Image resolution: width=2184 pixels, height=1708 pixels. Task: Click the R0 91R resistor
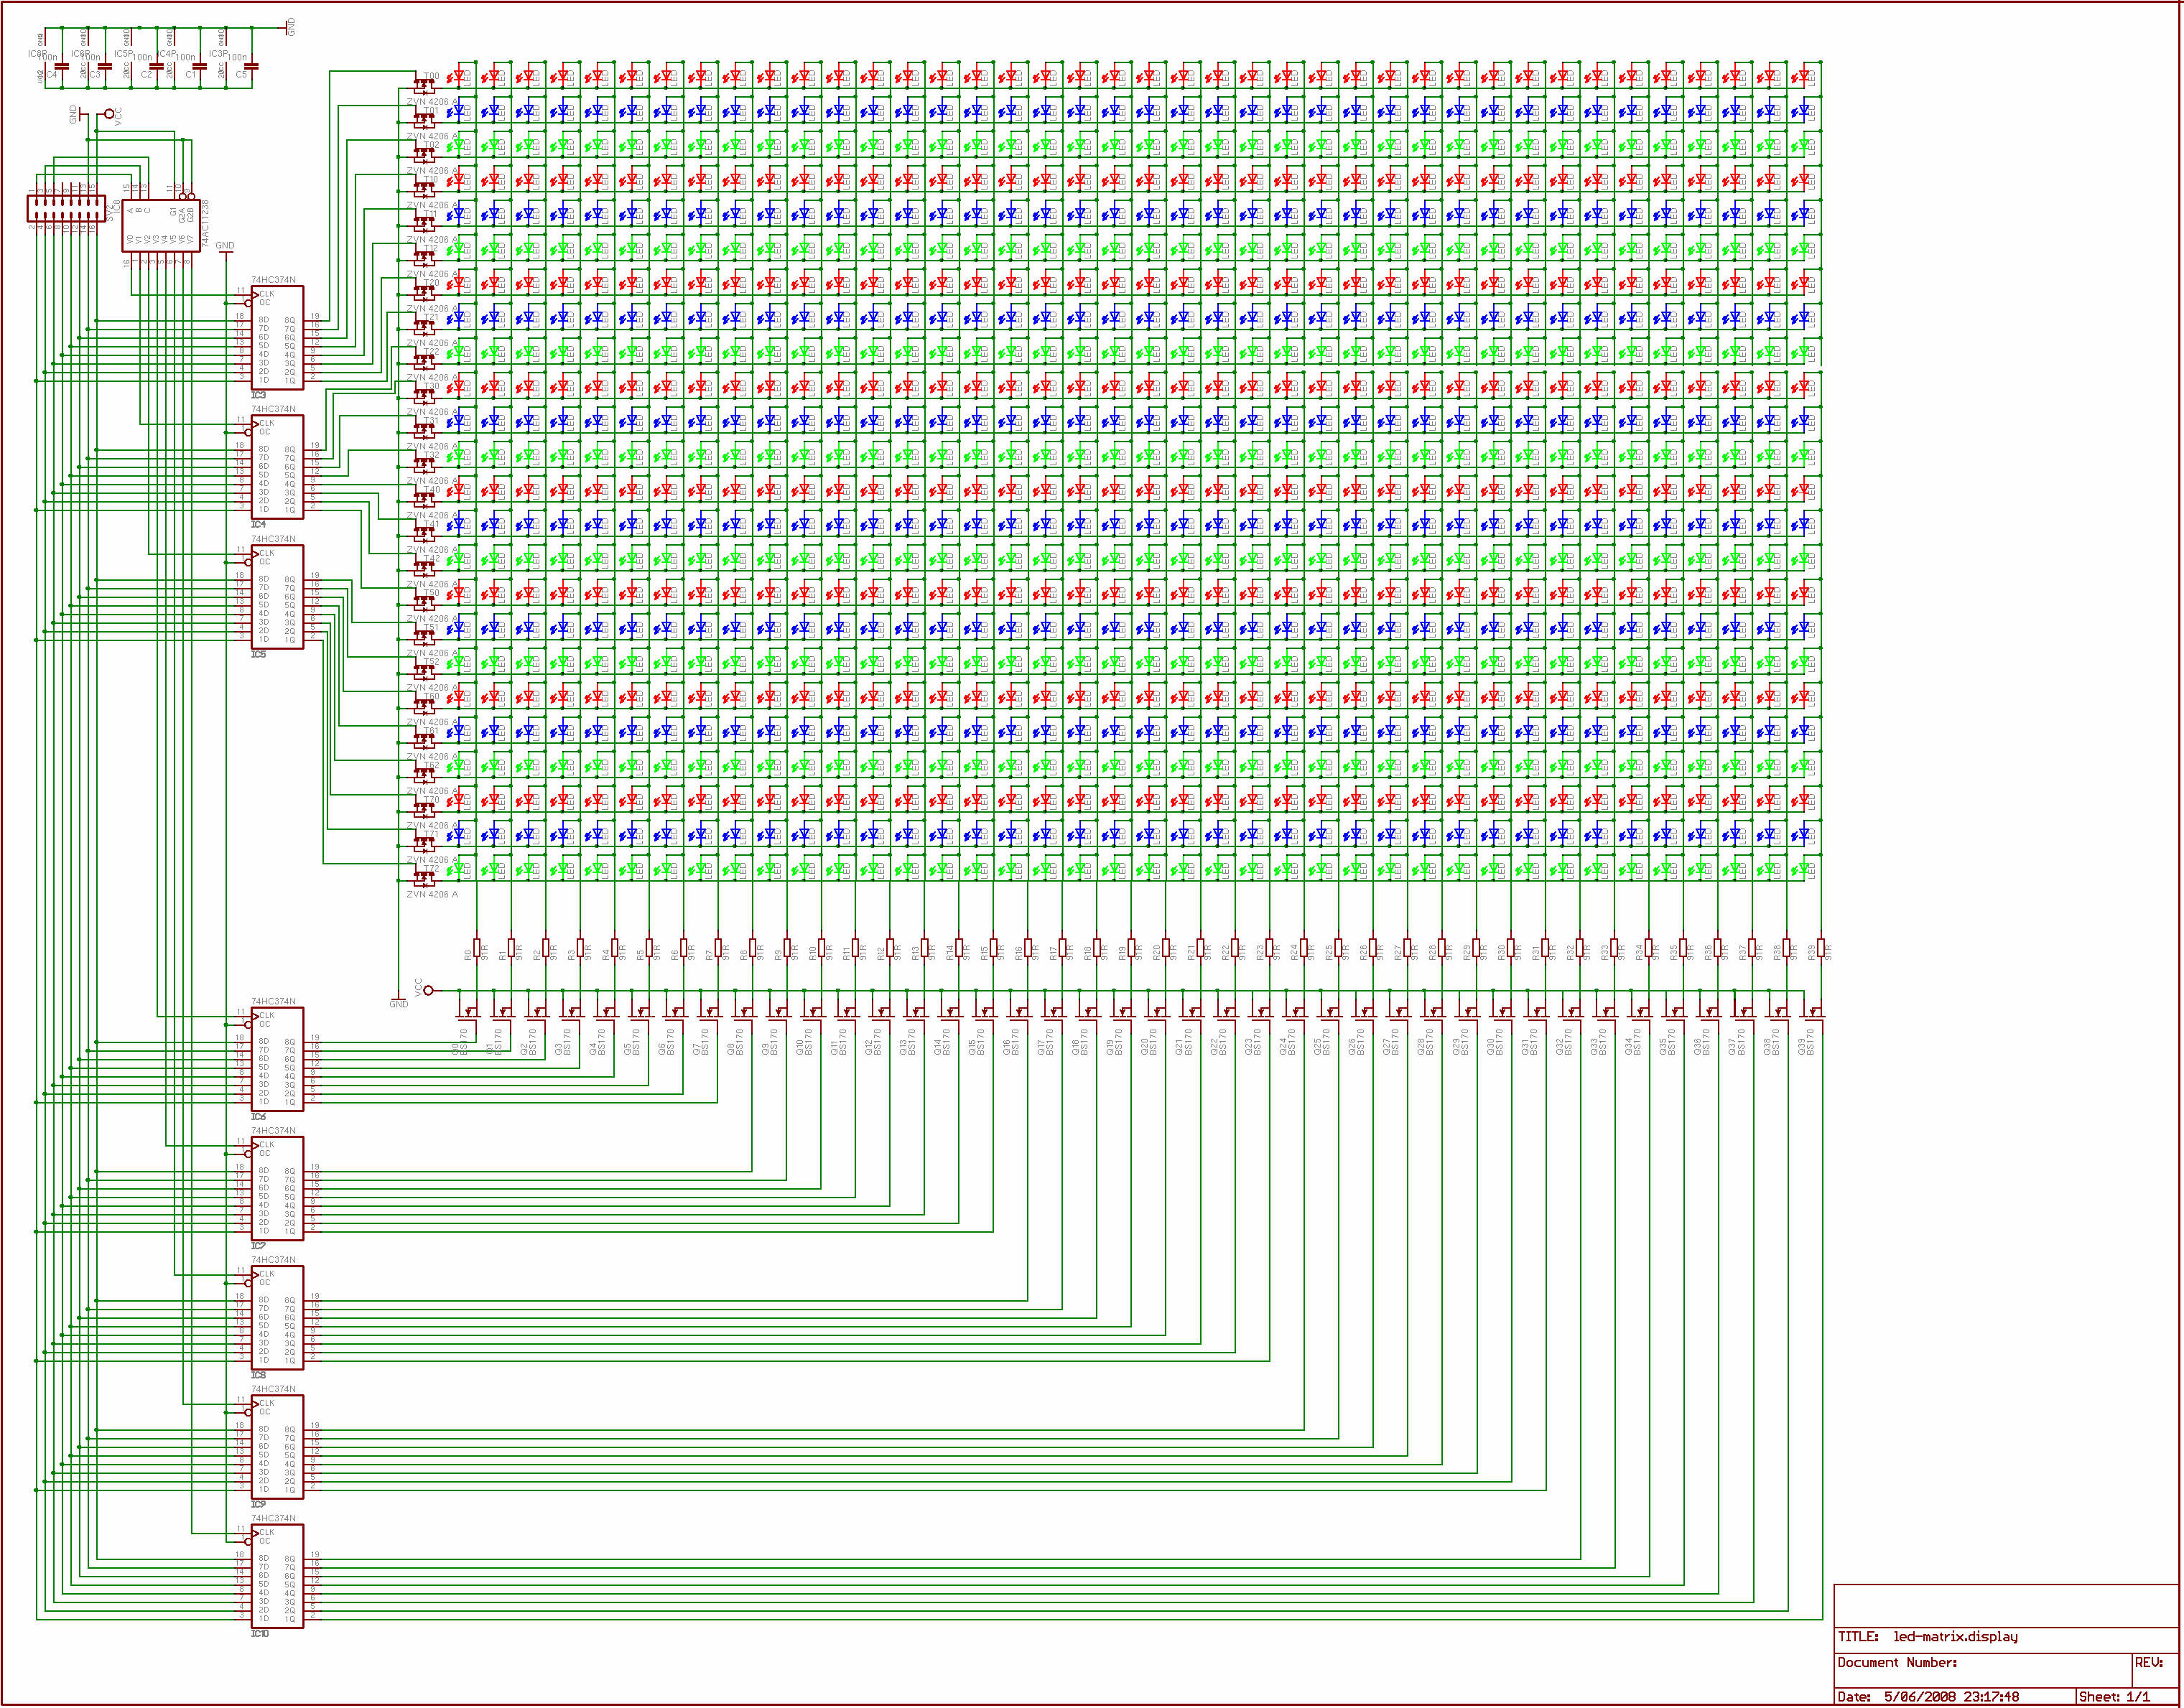coord(477,948)
